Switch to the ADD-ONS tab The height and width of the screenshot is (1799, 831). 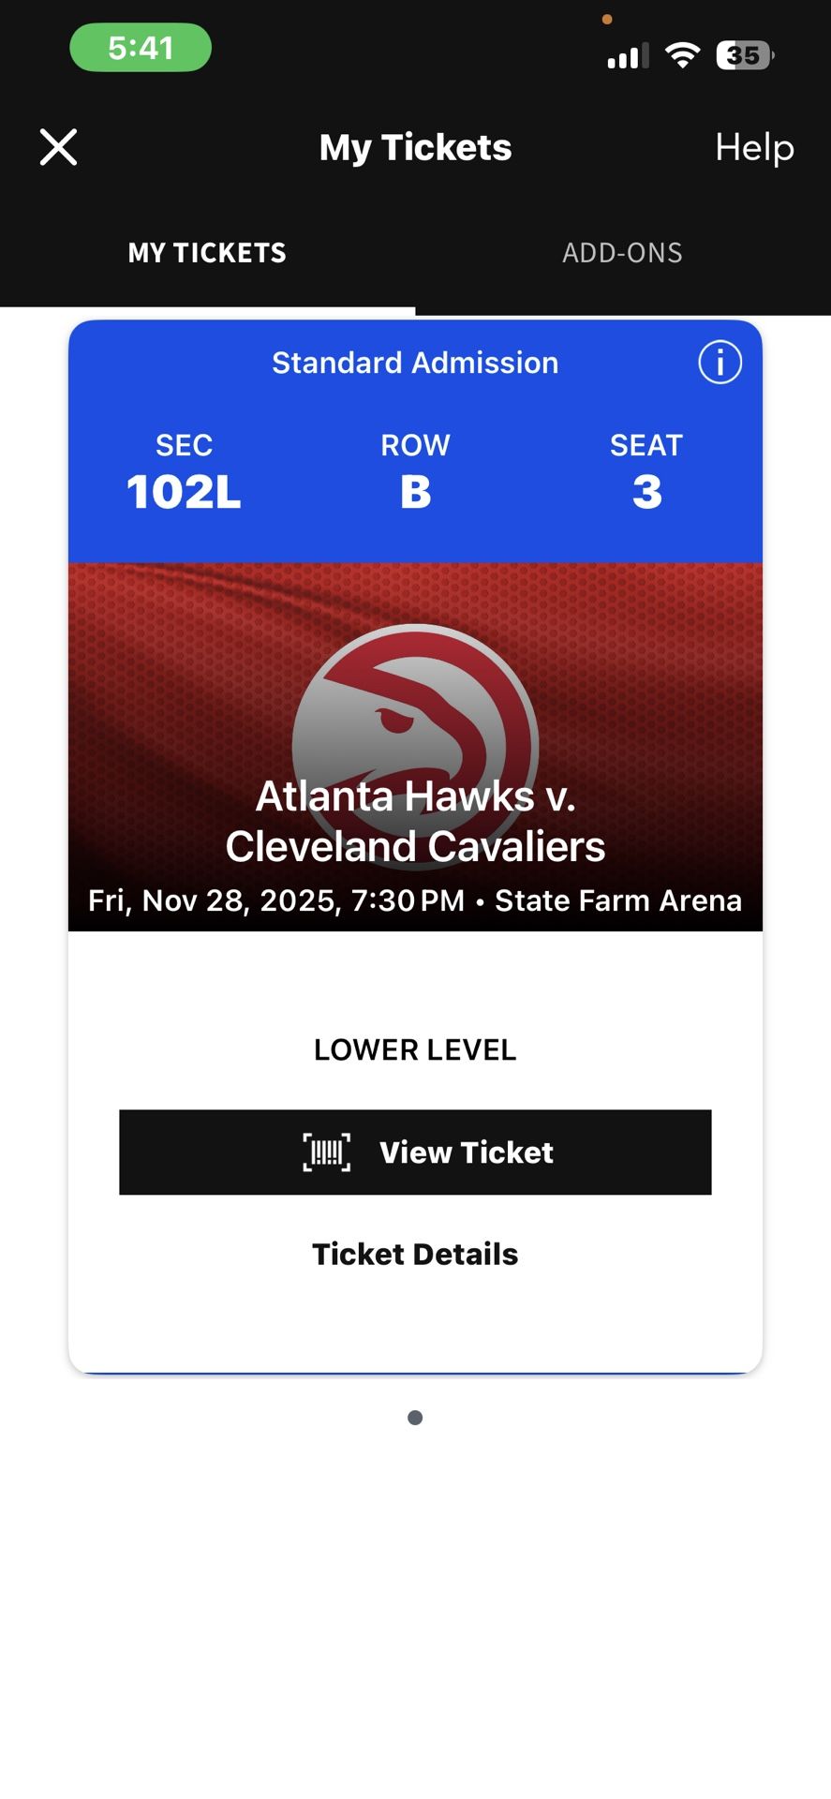(623, 252)
